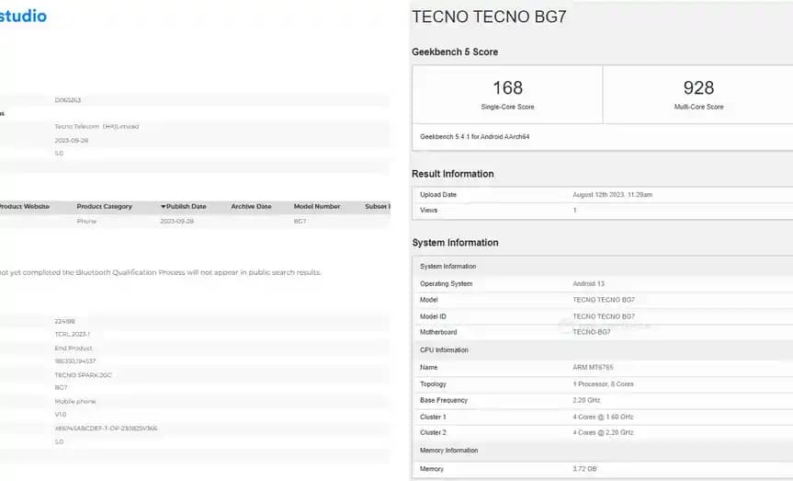Select the single-core score 168
The width and height of the screenshot is (793, 481).
(508, 88)
